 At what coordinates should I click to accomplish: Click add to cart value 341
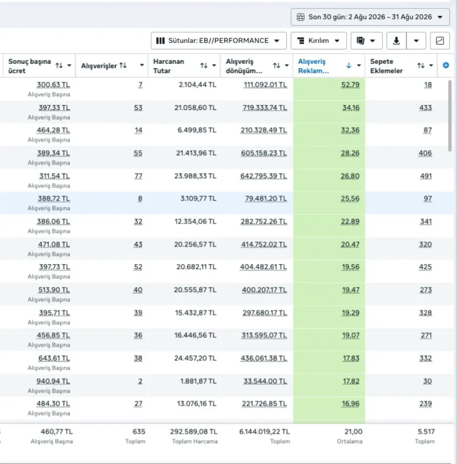(426, 222)
